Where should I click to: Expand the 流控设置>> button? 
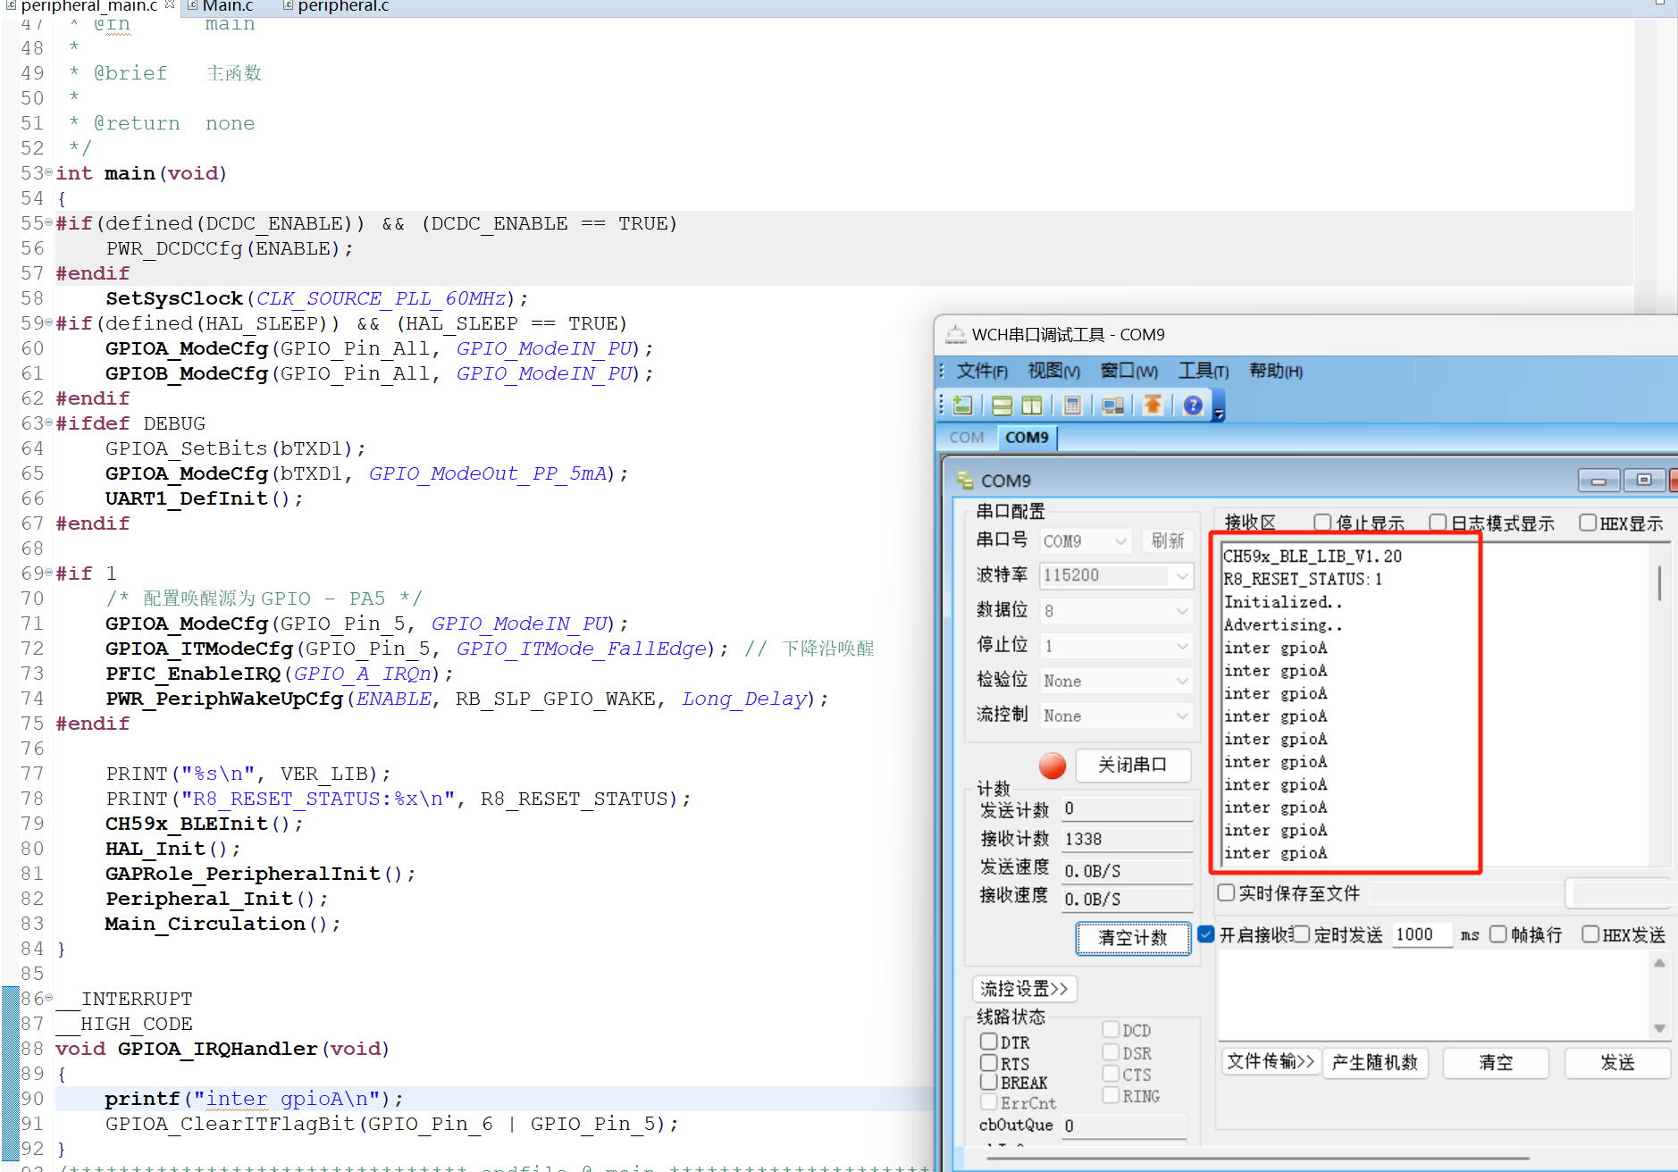1024,989
